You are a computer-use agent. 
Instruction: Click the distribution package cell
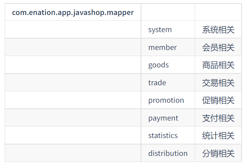(168, 153)
